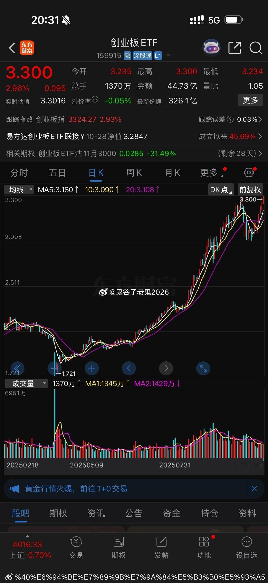The width and height of the screenshot is (268, 583).
Task: Tap MA5:3.180 moving average label
Action: (x=58, y=189)
